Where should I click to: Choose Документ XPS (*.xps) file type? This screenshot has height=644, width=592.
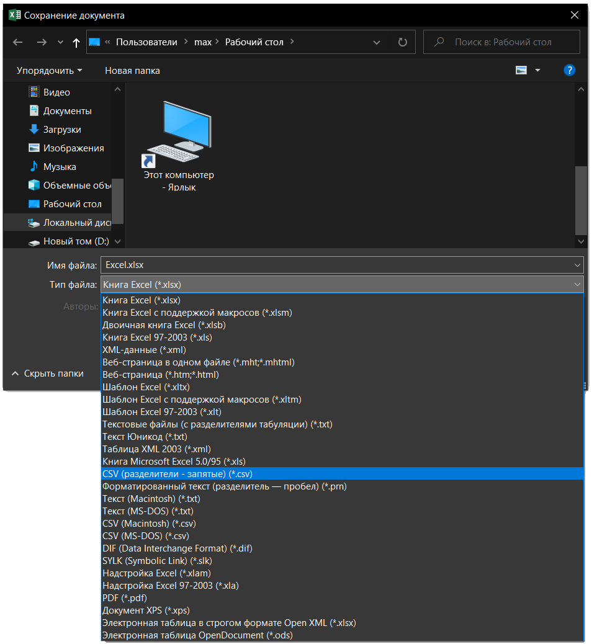coord(342,610)
